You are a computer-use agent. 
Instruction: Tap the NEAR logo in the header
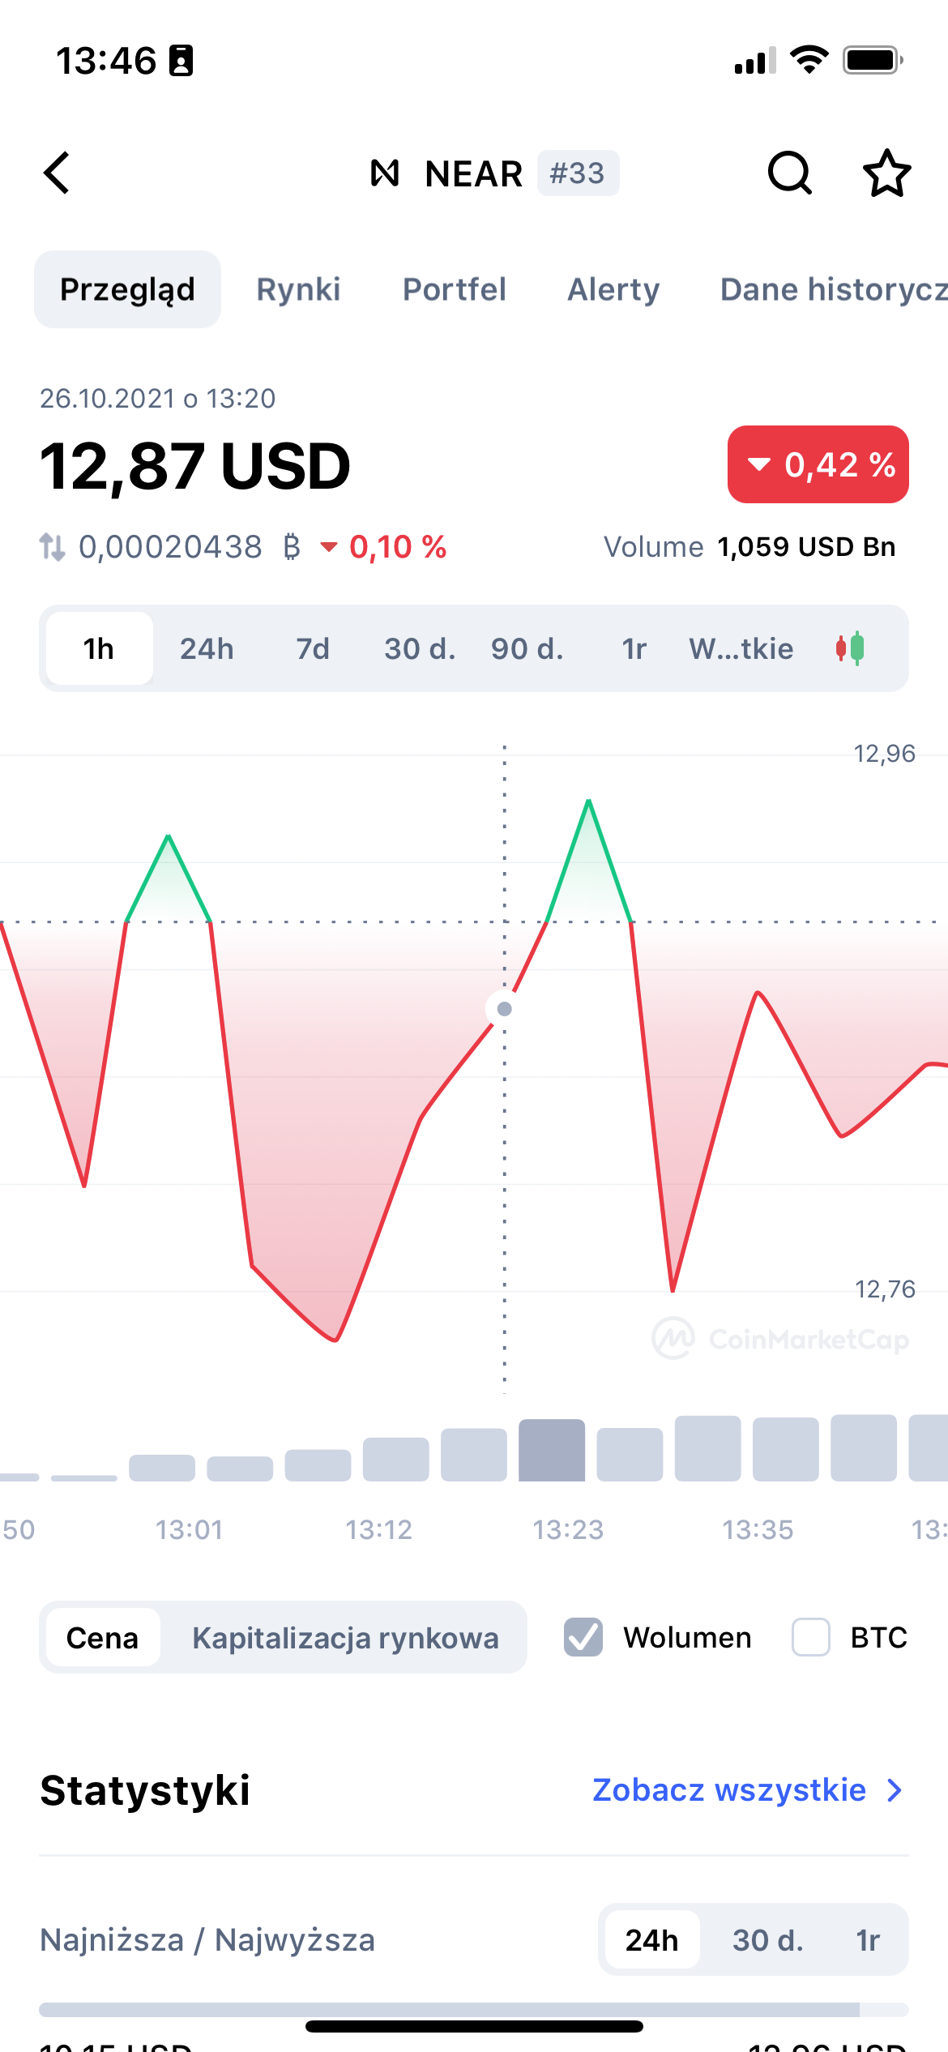[x=385, y=173]
